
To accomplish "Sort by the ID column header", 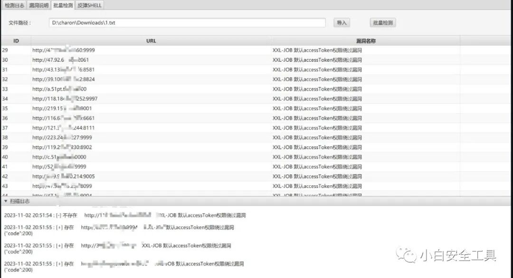I will (x=16, y=41).
